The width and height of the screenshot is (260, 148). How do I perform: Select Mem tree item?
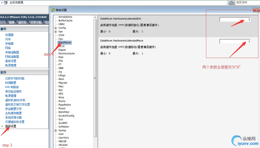[61, 79]
